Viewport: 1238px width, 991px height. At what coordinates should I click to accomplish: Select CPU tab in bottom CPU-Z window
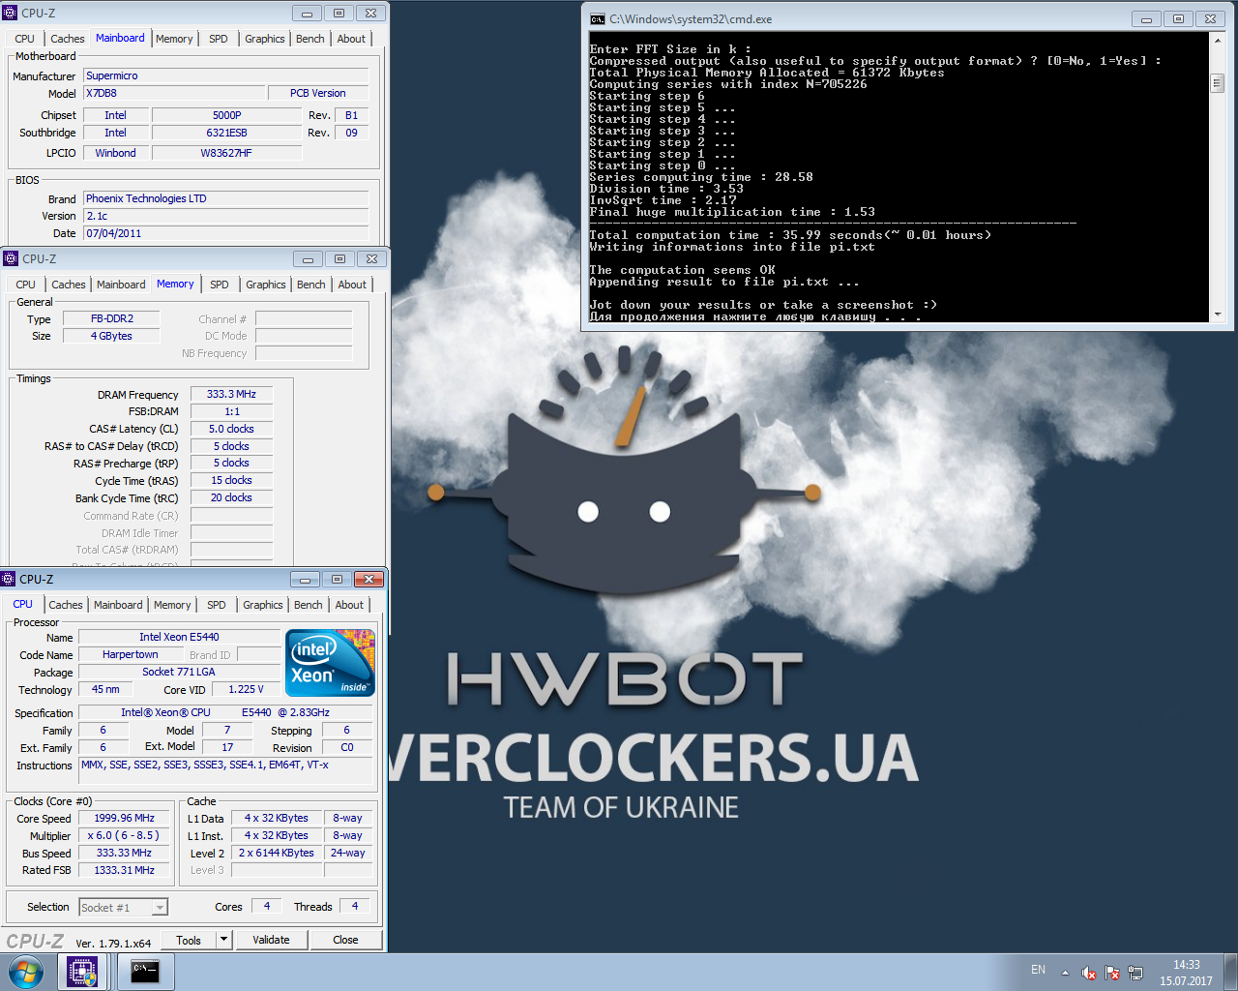coord(23,604)
